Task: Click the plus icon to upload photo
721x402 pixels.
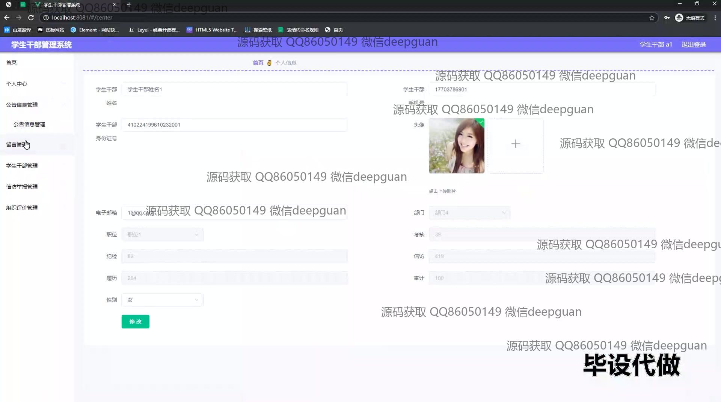Action: point(515,144)
